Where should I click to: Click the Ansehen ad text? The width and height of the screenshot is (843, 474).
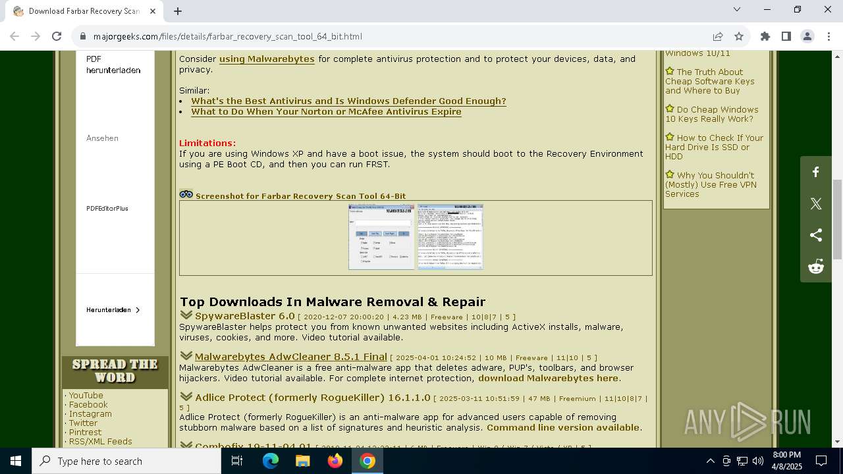[x=102, y=138]
